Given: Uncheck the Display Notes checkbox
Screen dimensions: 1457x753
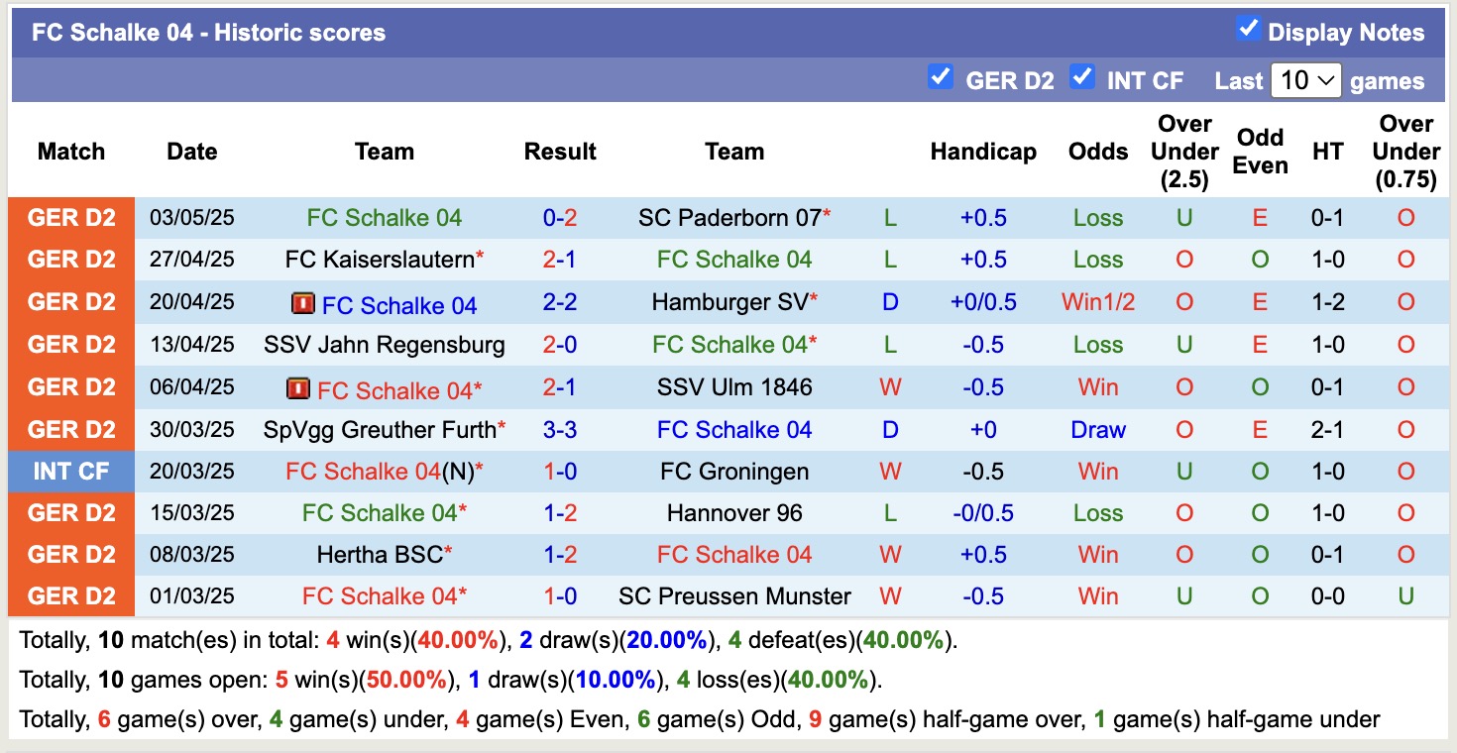Looking at the screenshot, I should tap(1247, 31).
